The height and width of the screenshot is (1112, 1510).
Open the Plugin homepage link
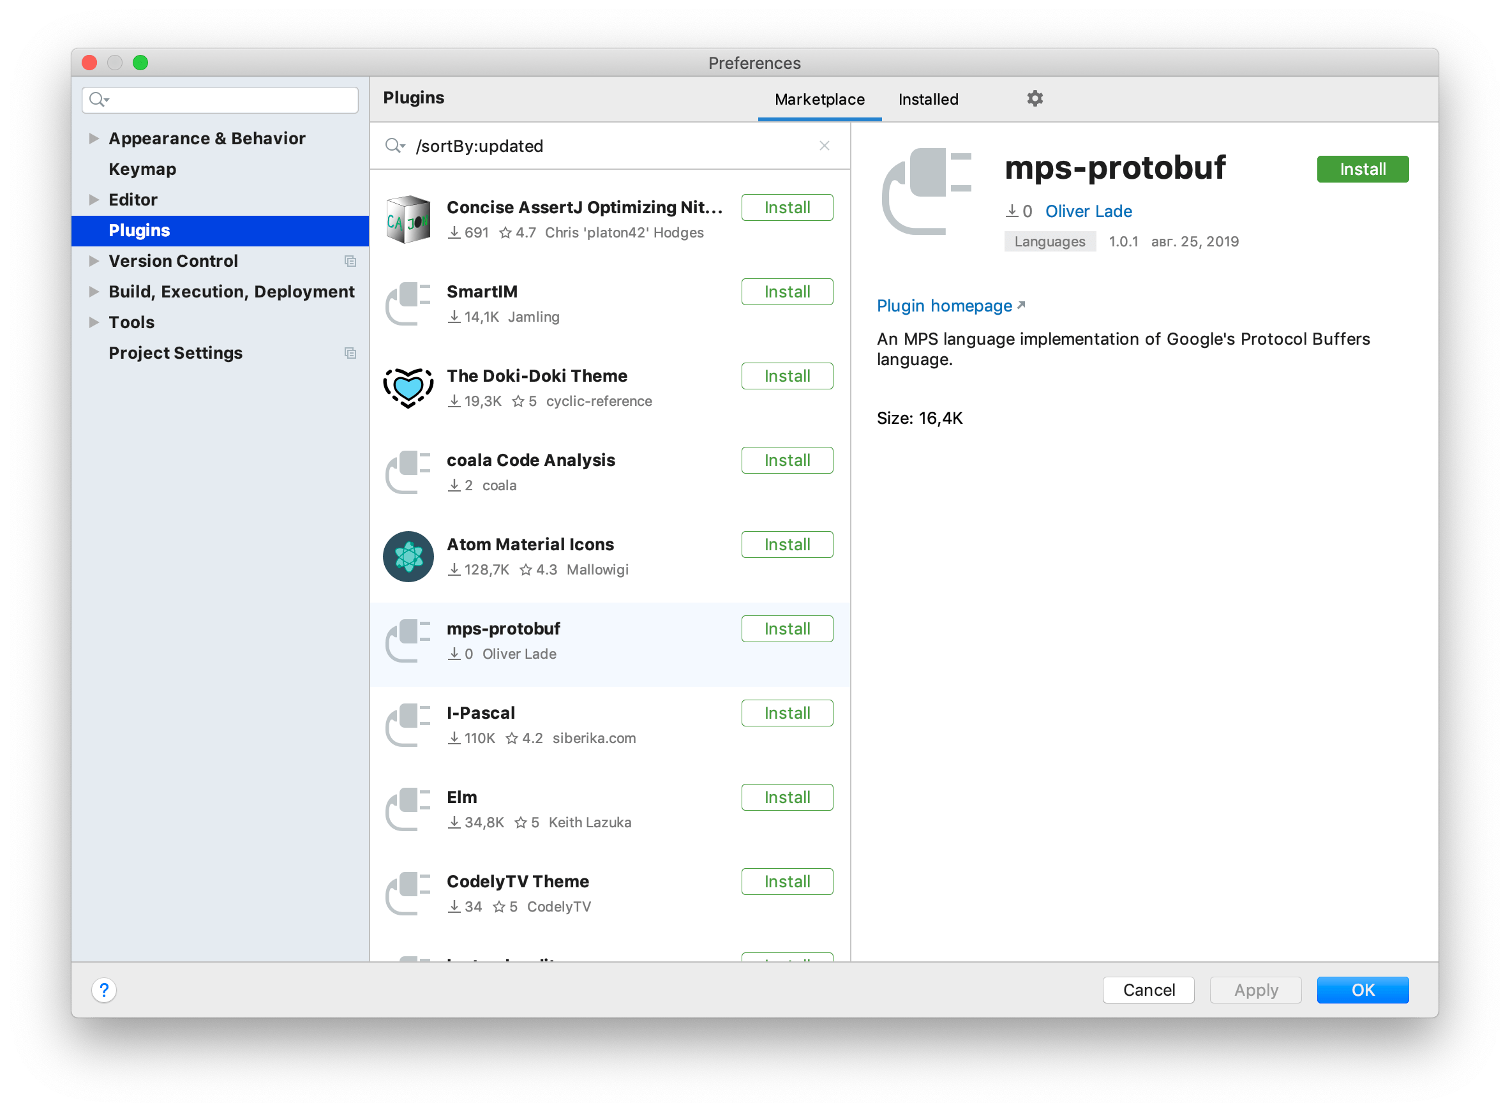pos(944,306)
